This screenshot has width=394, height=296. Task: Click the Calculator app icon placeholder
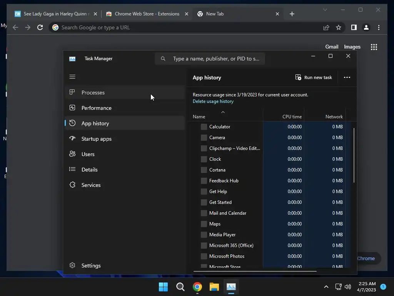pyautogui.click(x=204, y=127)
